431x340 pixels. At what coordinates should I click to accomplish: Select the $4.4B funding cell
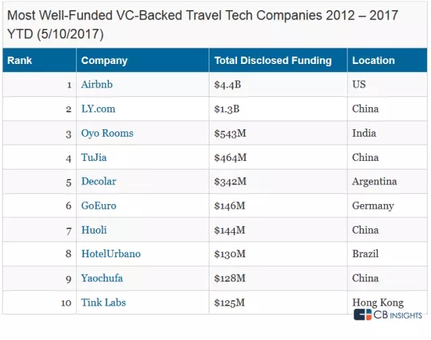coord(278,84)
